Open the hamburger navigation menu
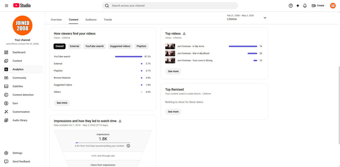The width and height of the screenshot is (340, 167). click(6, 6)
